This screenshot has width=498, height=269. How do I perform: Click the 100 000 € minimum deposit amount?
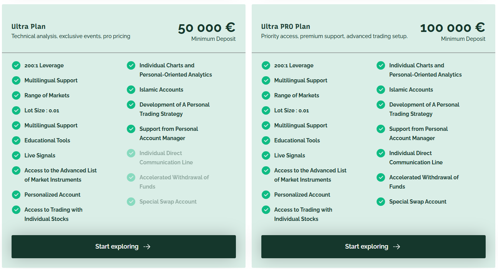(453, 28)
